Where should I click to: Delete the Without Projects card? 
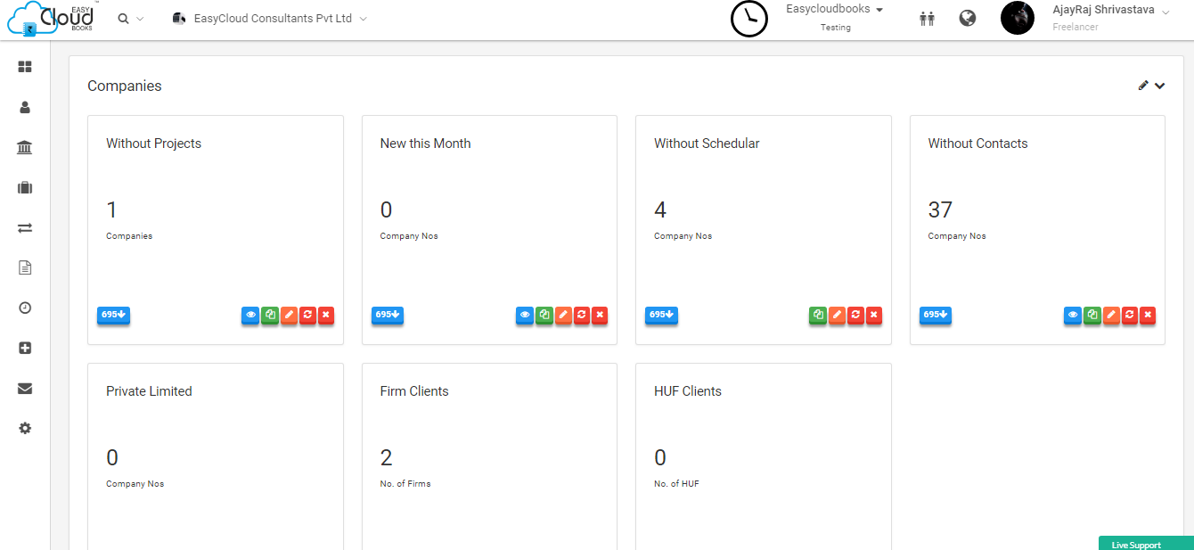[326, 315]
